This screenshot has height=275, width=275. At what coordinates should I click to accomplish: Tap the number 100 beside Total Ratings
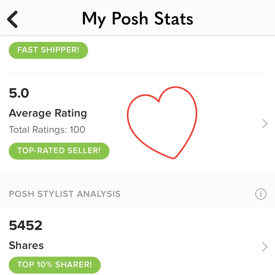coord(77,130)
